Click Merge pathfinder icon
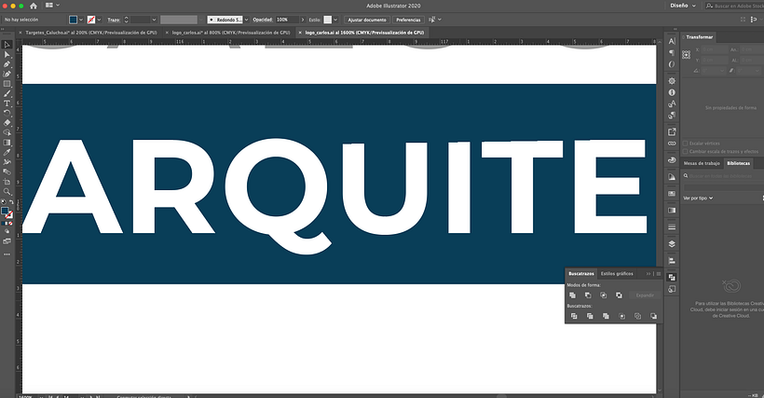764x398 pixels. 606,316
